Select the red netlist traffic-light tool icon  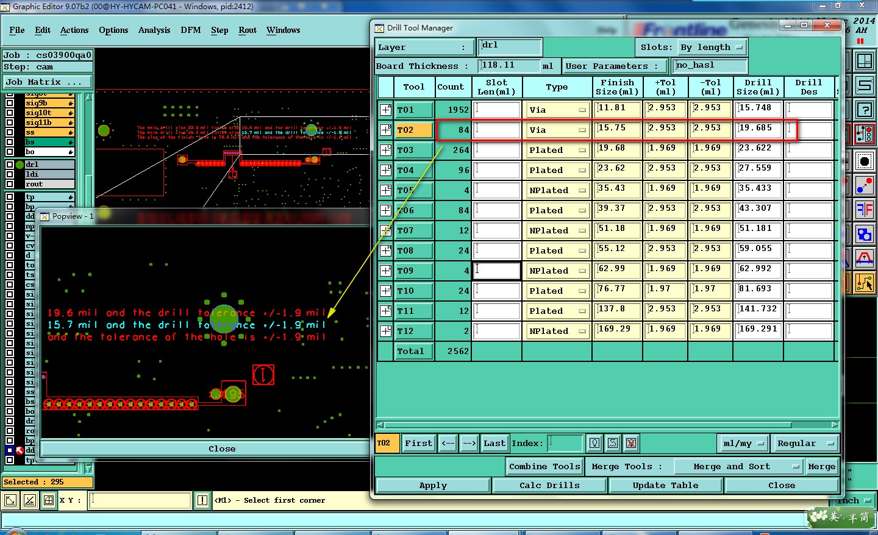[865, 135]
